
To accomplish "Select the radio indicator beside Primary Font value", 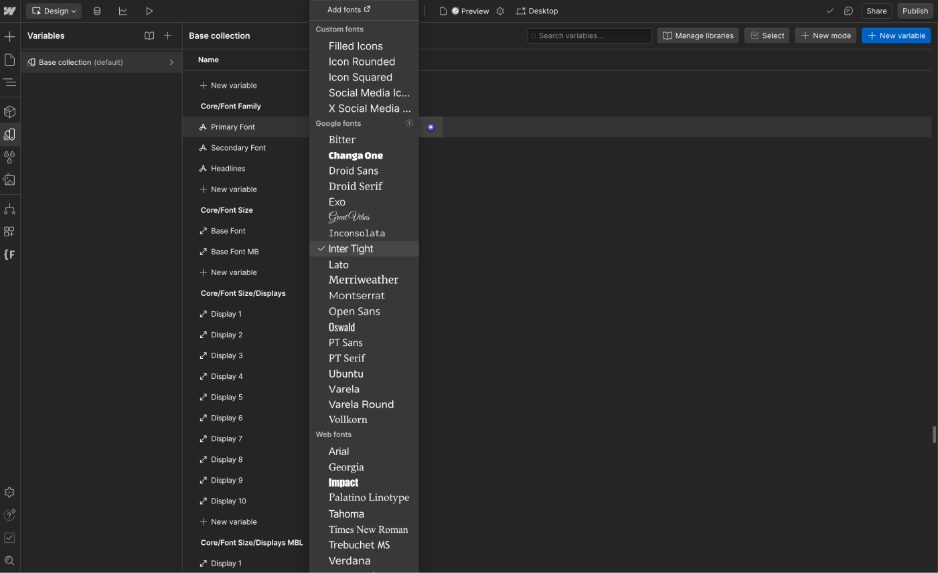I will pyautogui.click(x=431, y=127).
